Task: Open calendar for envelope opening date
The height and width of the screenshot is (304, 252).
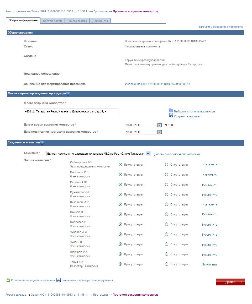Action: click(160, 125)
